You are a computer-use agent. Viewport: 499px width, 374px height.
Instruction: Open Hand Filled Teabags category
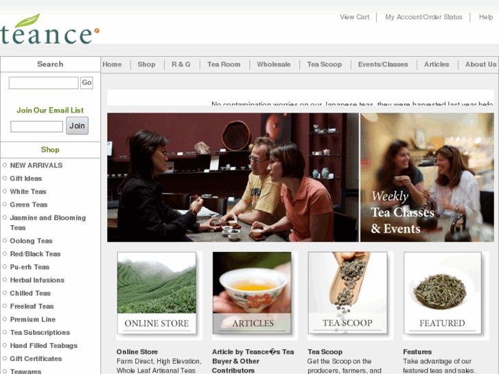[44, 345]
